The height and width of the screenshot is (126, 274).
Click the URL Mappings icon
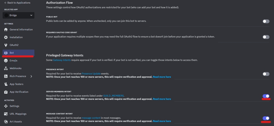[x=6, y=114]
